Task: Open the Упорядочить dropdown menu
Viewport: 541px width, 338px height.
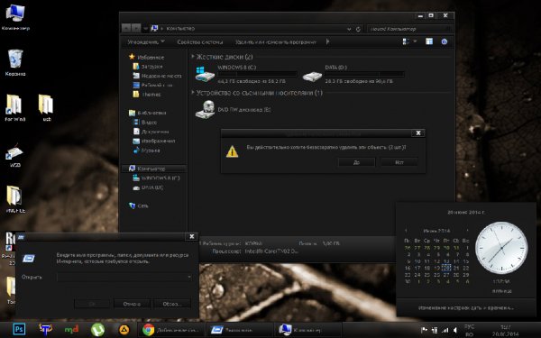Action: tap(145, 41)
